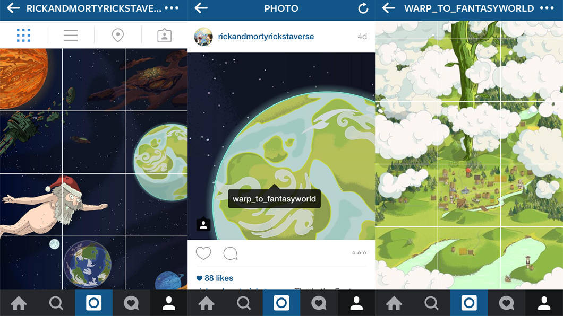View the 88 likes list
The image size is (563, 316).
click(215, 278)
